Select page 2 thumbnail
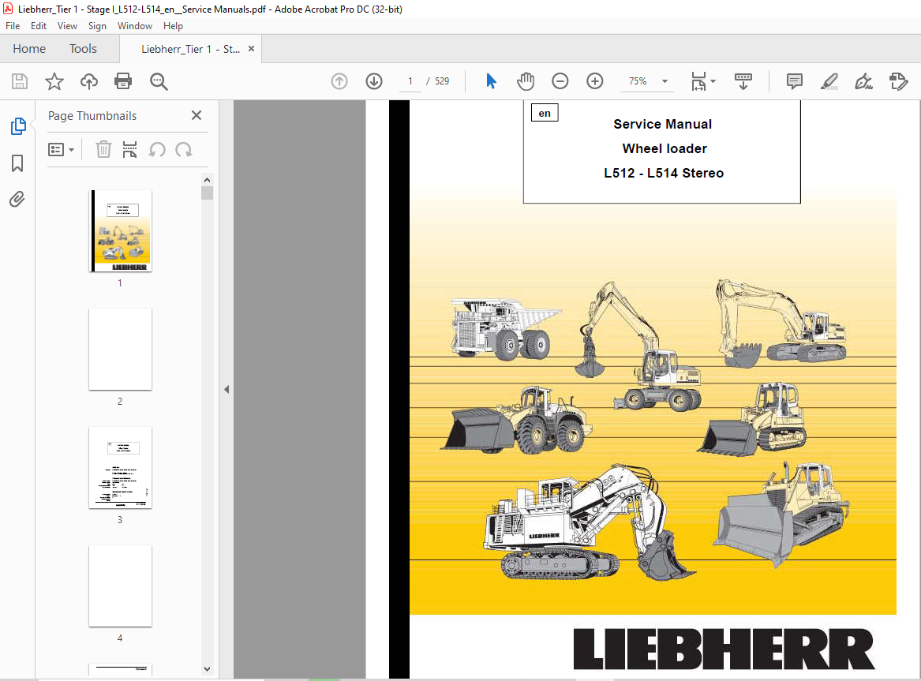This screenshot has width=921, height=681. (120, 350)
